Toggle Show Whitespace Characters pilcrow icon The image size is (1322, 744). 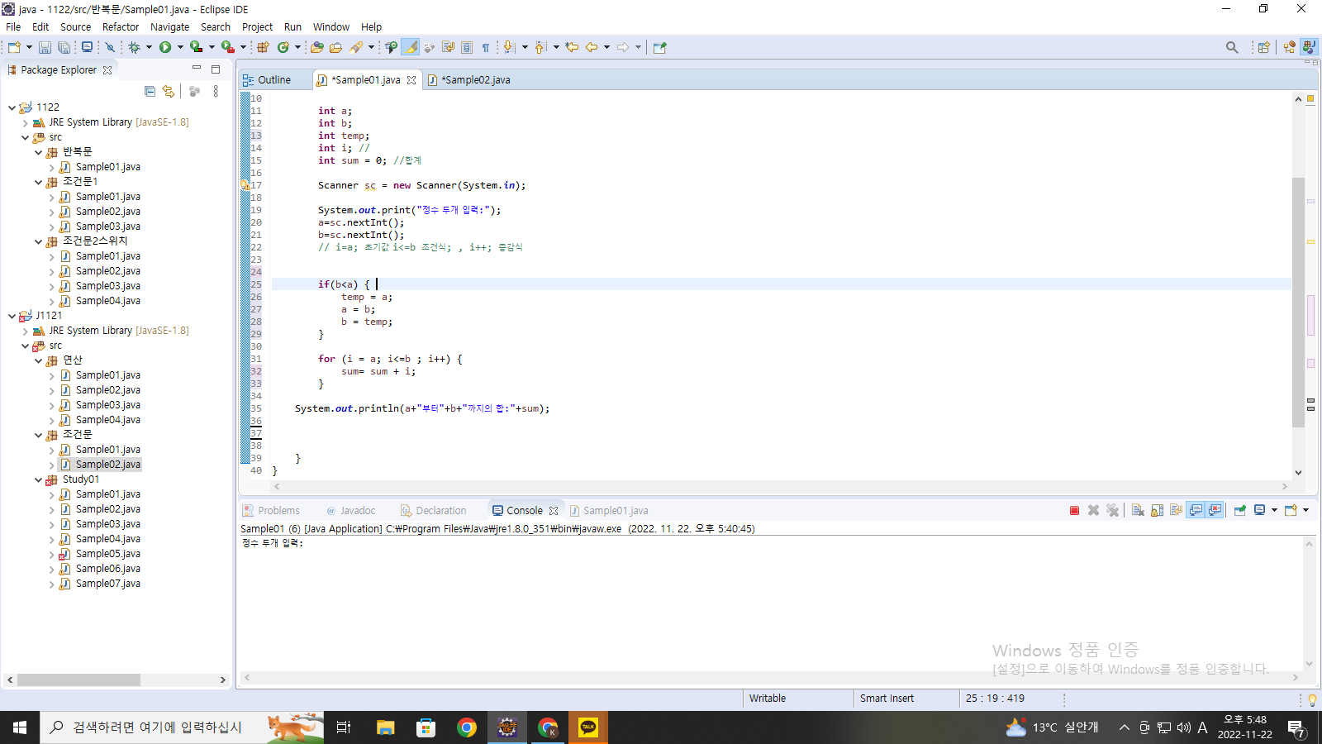[486, 47]
